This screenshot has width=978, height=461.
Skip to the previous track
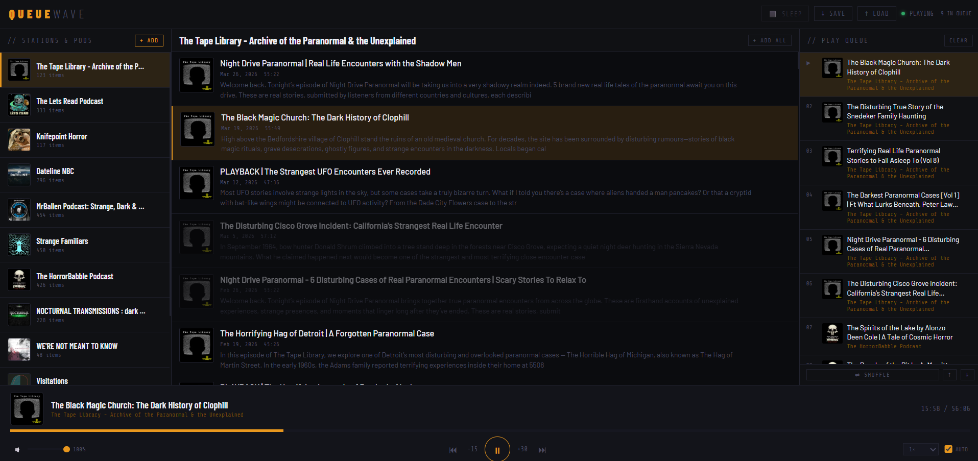[453, 450]
